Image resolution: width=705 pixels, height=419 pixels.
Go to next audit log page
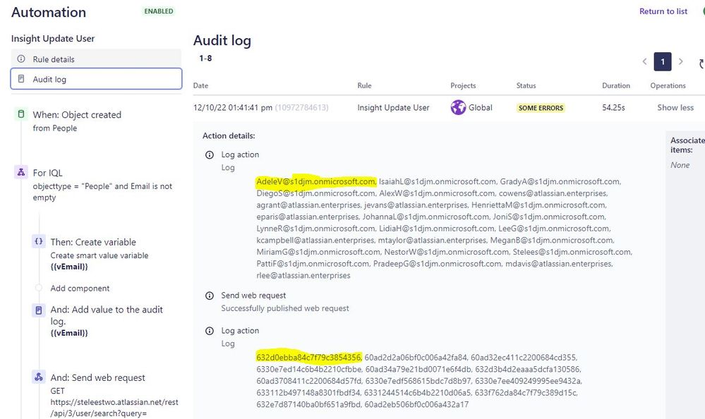[681, 61]
